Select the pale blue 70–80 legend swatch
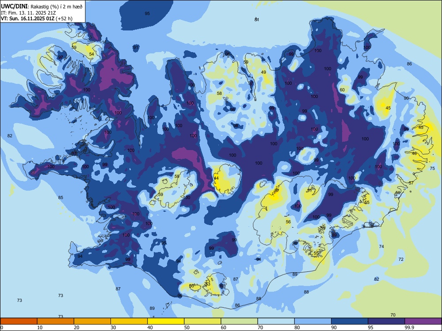The image size is (442, 331). coord(276,321)
